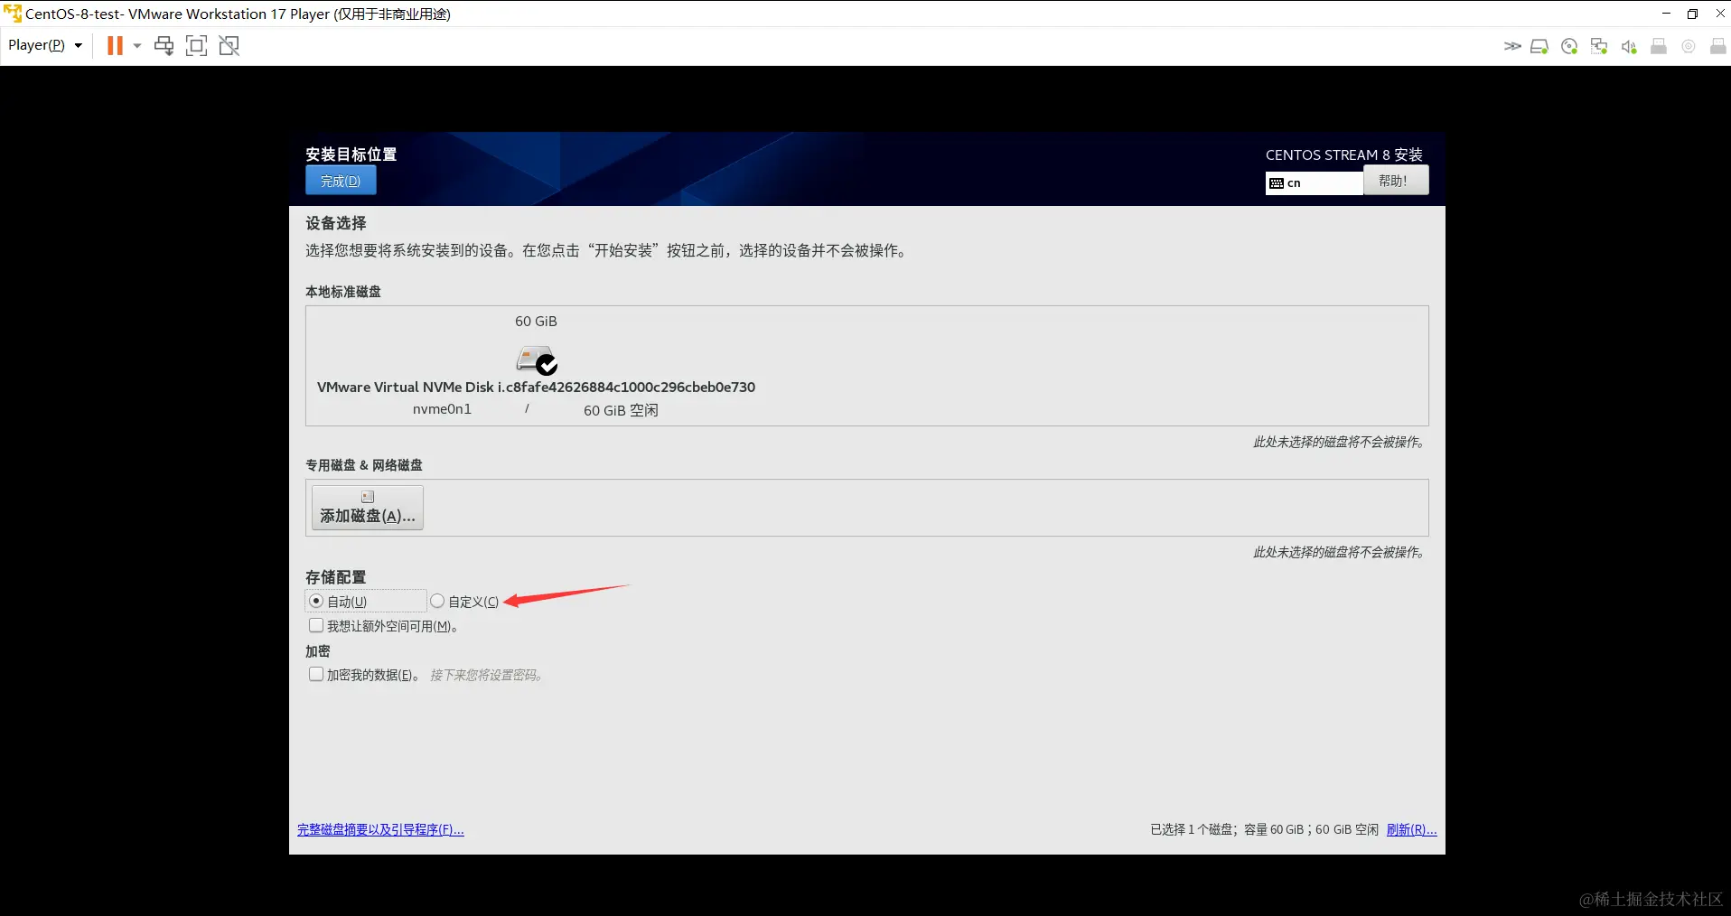Click the 设备选择 section heading

(336, 223)
